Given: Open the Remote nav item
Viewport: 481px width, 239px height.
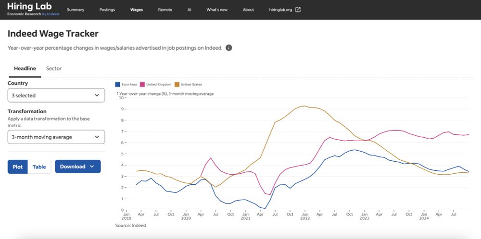Looking at the screenshot, I should point(165,10).
